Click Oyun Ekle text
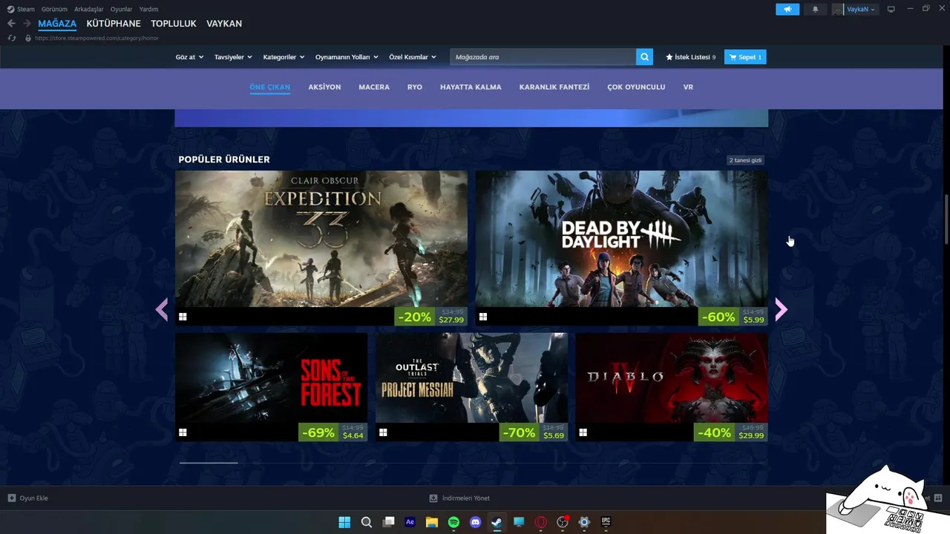Screen dimensions: 950x534 tap(34, 498)
